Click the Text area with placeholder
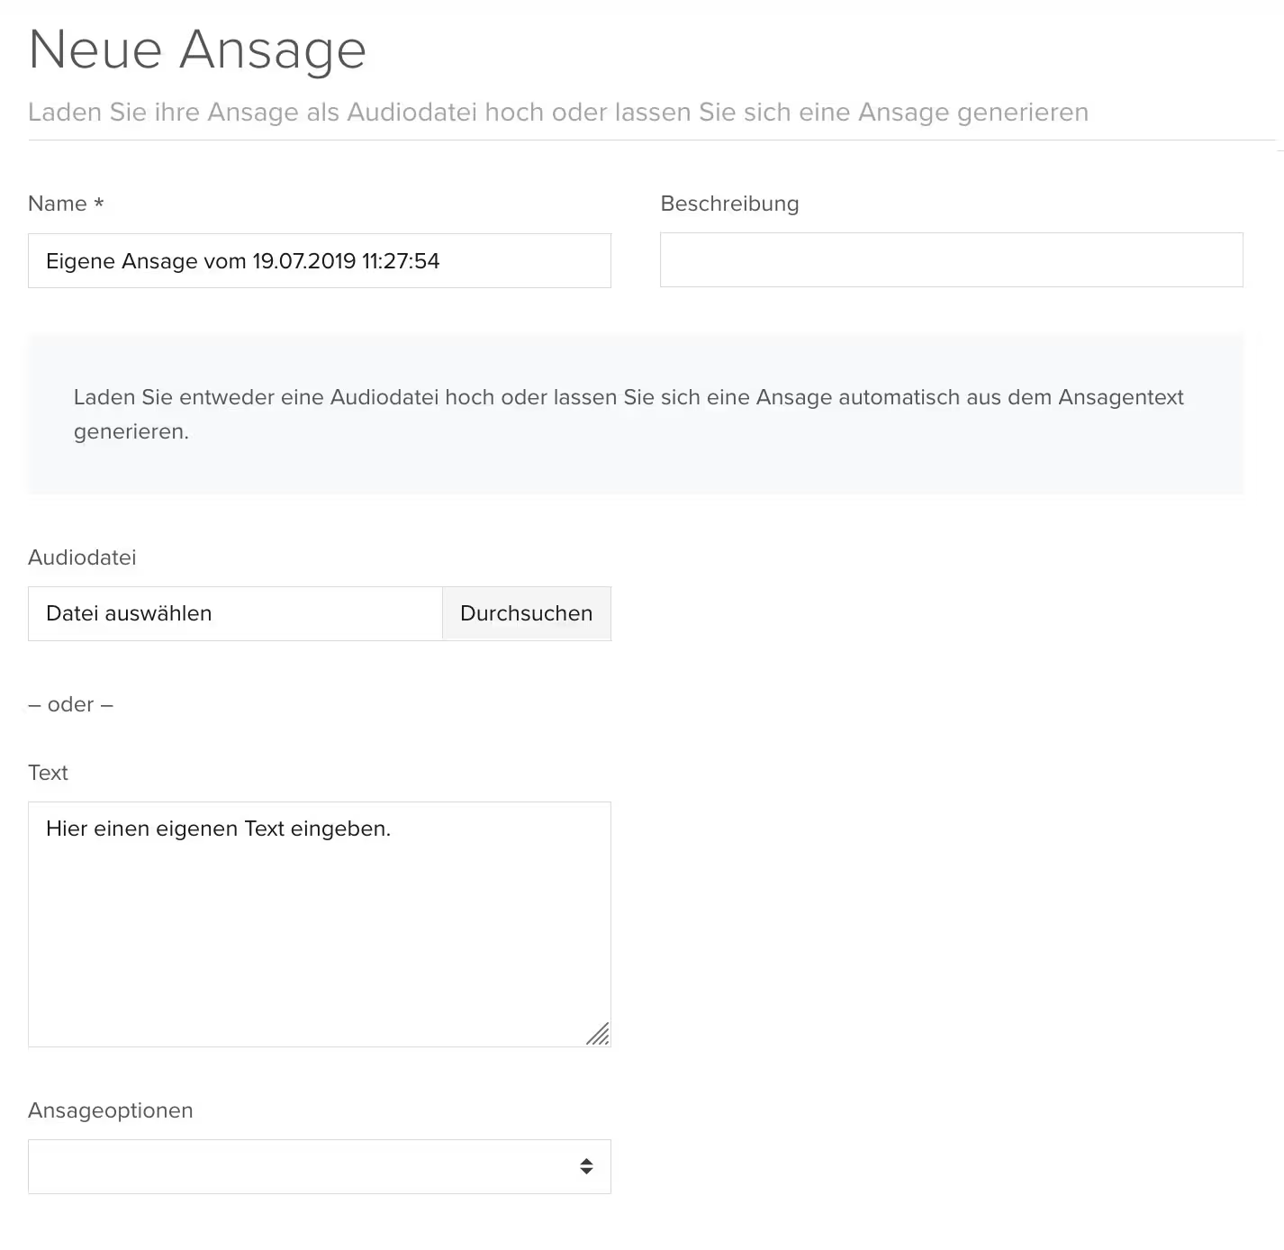The height and width of the screenshot is (1250, 1284). (320, 924)
